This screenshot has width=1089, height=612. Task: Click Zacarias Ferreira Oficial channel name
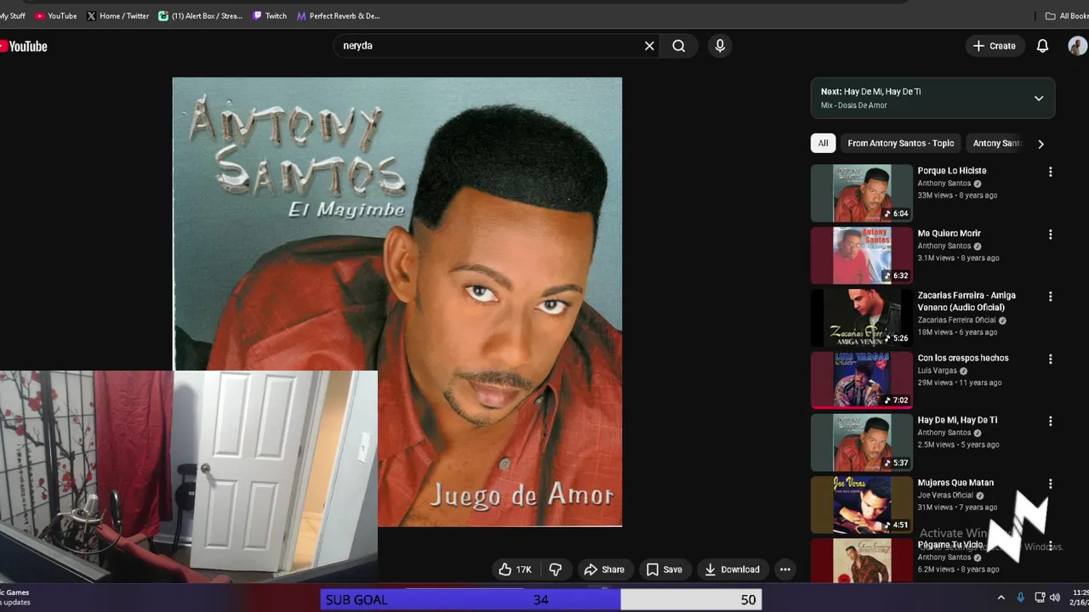tap(956, 320)
